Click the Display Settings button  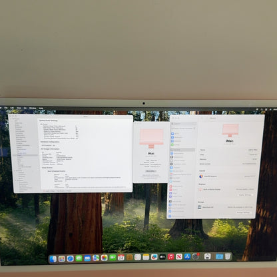245,195
